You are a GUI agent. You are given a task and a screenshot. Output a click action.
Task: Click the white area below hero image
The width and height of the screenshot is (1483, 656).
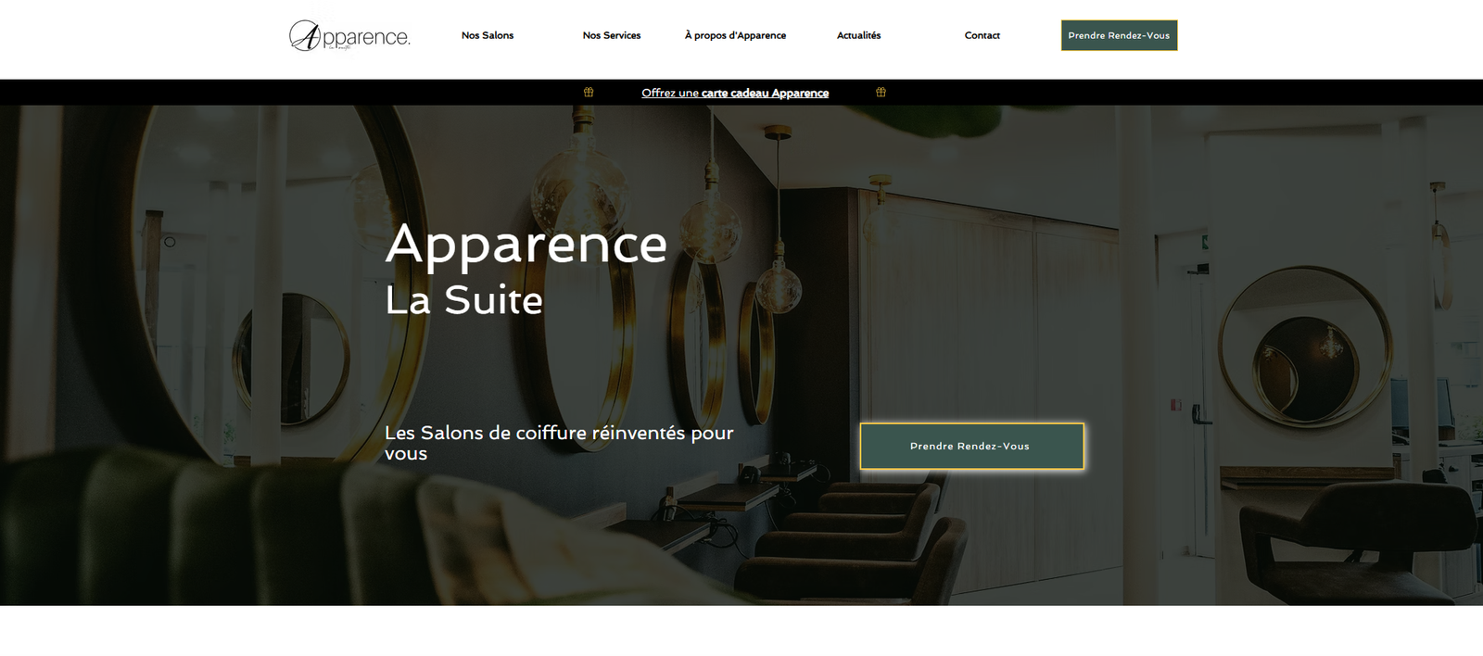point(741,631)
